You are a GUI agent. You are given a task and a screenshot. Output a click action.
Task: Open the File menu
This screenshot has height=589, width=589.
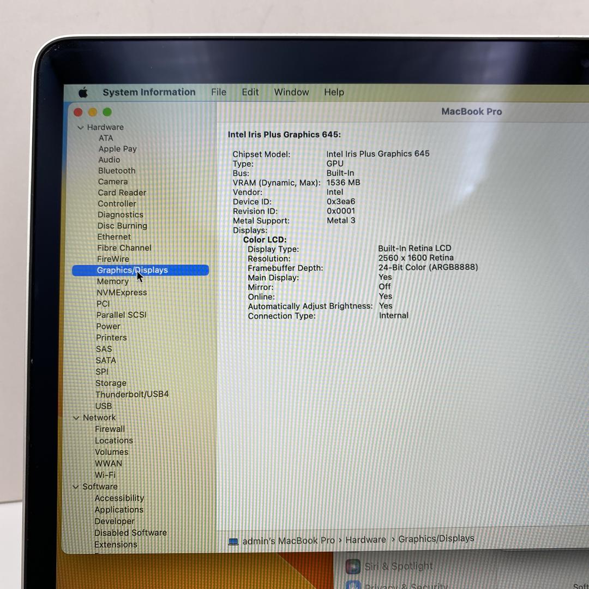pyautogui.click(x=219, y=92)
